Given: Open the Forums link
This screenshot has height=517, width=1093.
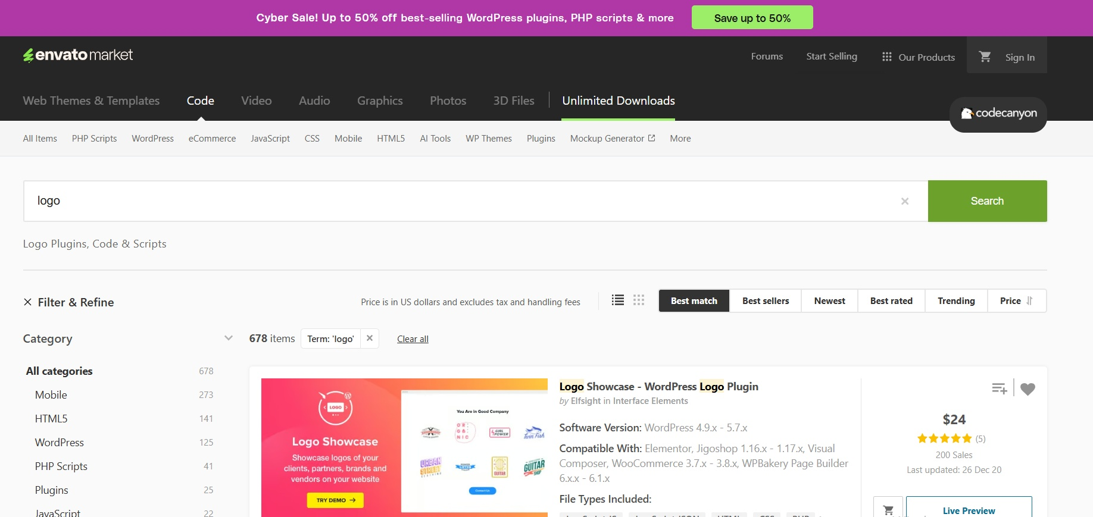Looking at the screenshot, I should click(767, 57).
